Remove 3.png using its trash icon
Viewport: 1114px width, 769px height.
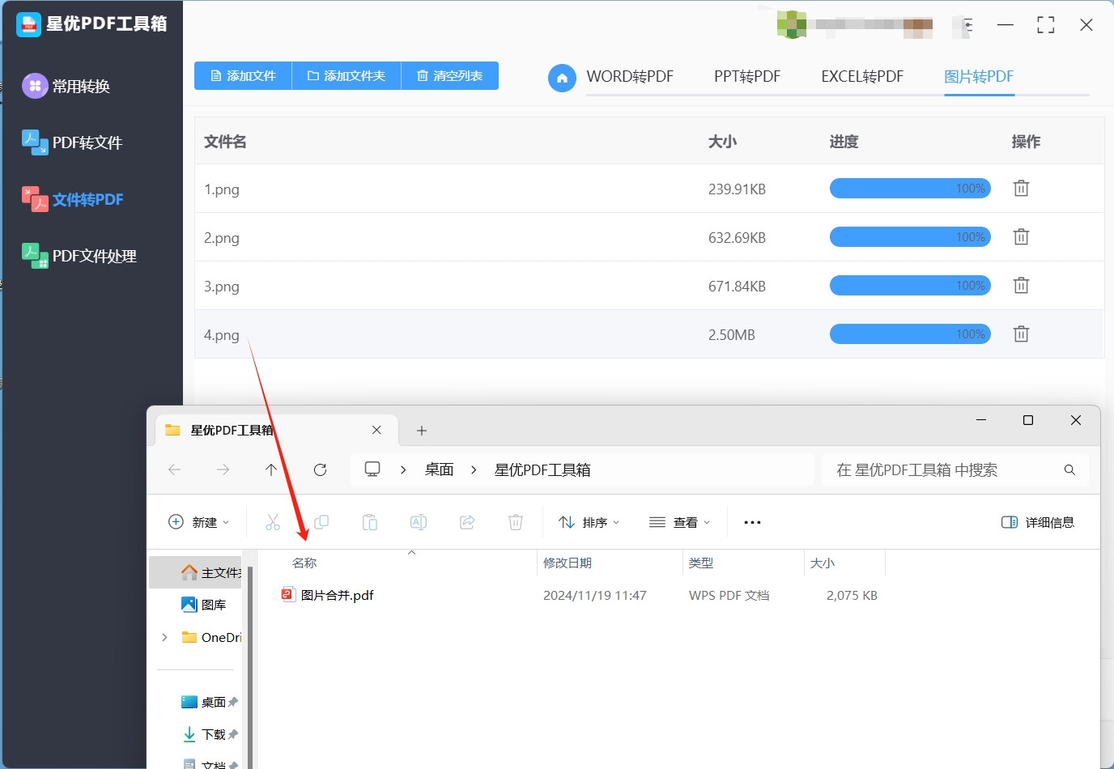tap(1021, 286)
